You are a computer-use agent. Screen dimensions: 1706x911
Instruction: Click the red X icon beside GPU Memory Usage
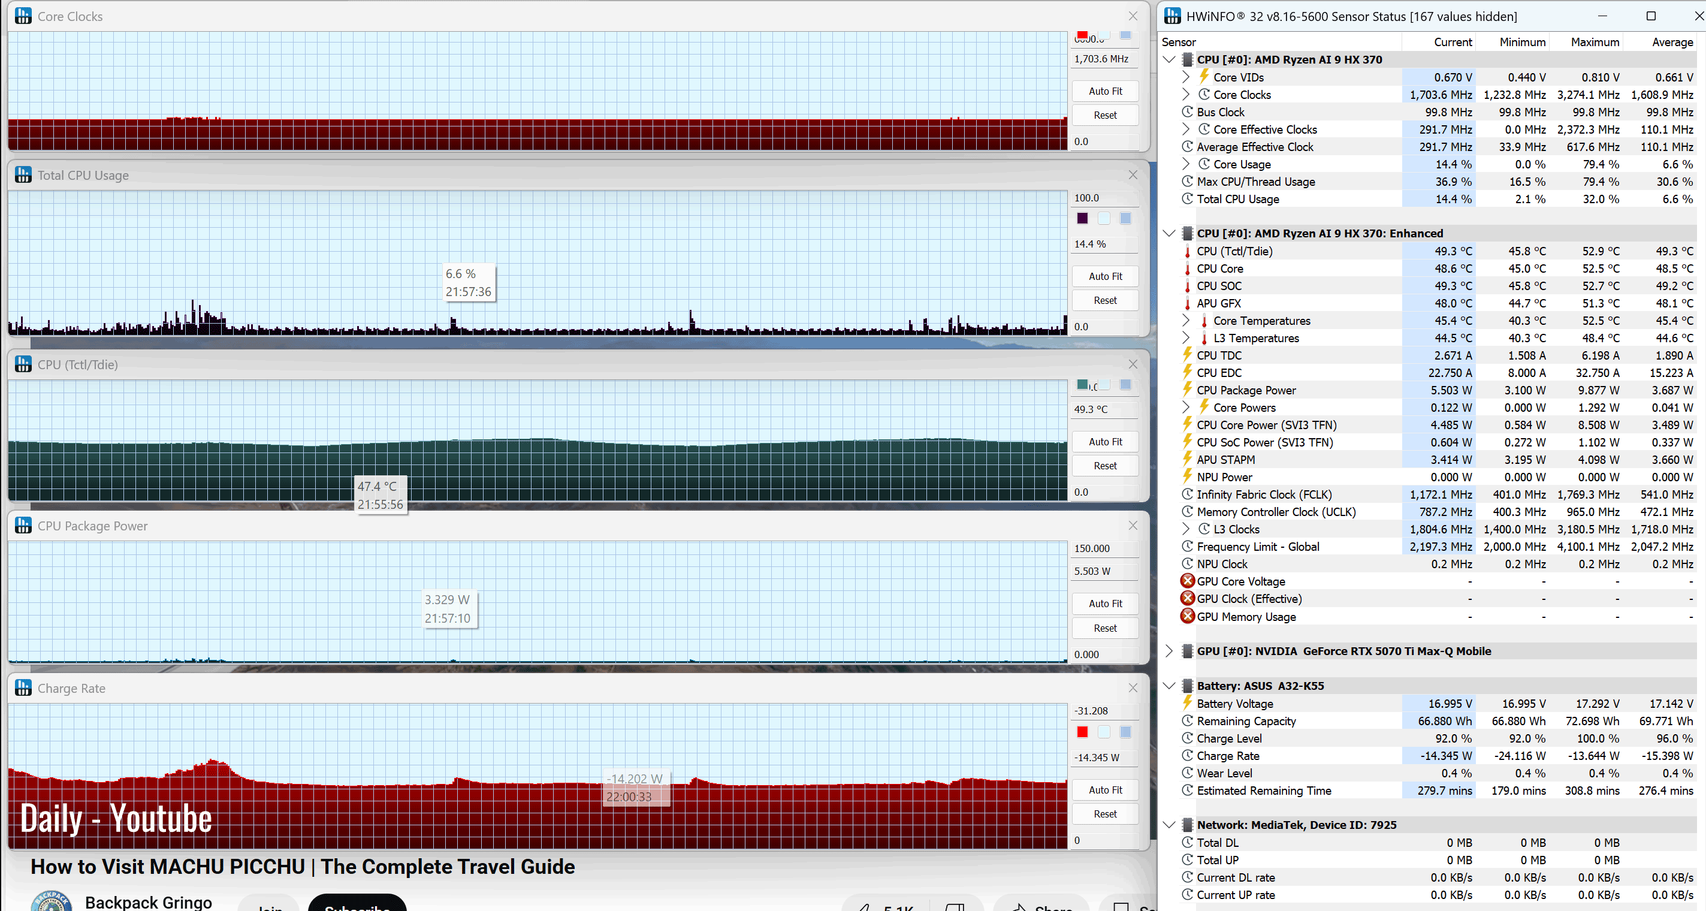coord(1188,616)
